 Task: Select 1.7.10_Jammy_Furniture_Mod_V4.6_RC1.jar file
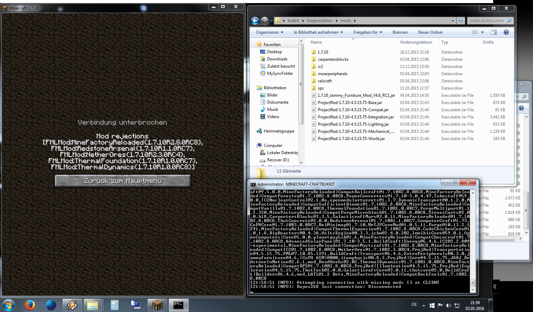pyautogui.click(x=356, y=95)
